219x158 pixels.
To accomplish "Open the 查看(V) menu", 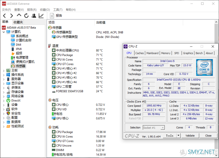I will [19, 10].
